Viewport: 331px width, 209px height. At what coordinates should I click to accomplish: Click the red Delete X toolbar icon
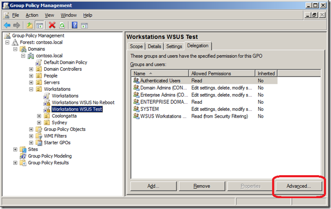pyautogui.click(x=52, y=25)
